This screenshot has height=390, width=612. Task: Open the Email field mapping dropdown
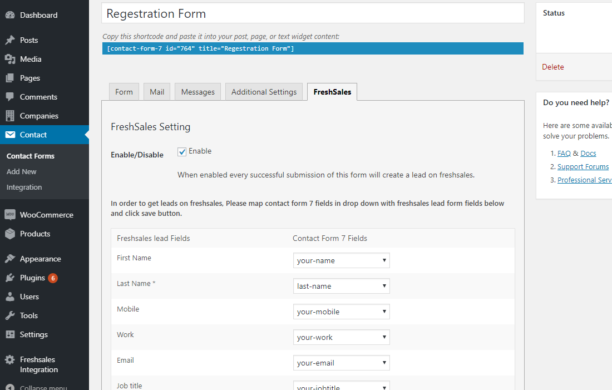pos(341,363)
